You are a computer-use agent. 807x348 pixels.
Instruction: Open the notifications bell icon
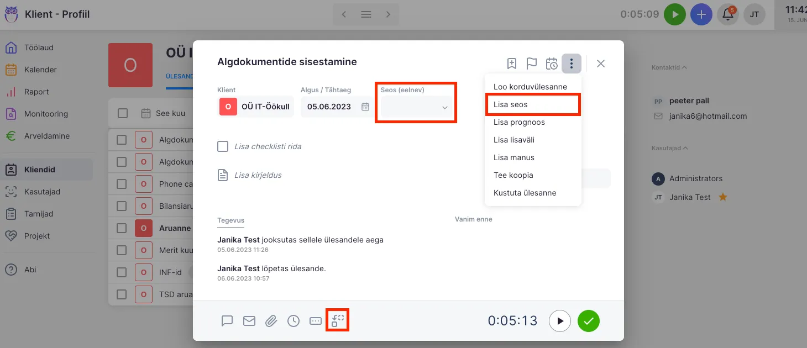728,14
